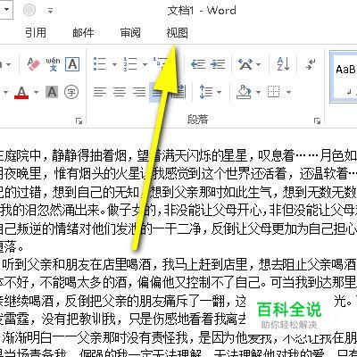
Task: Expand the Asian layout dropdown arrow
Action: [x=258, y=64]
